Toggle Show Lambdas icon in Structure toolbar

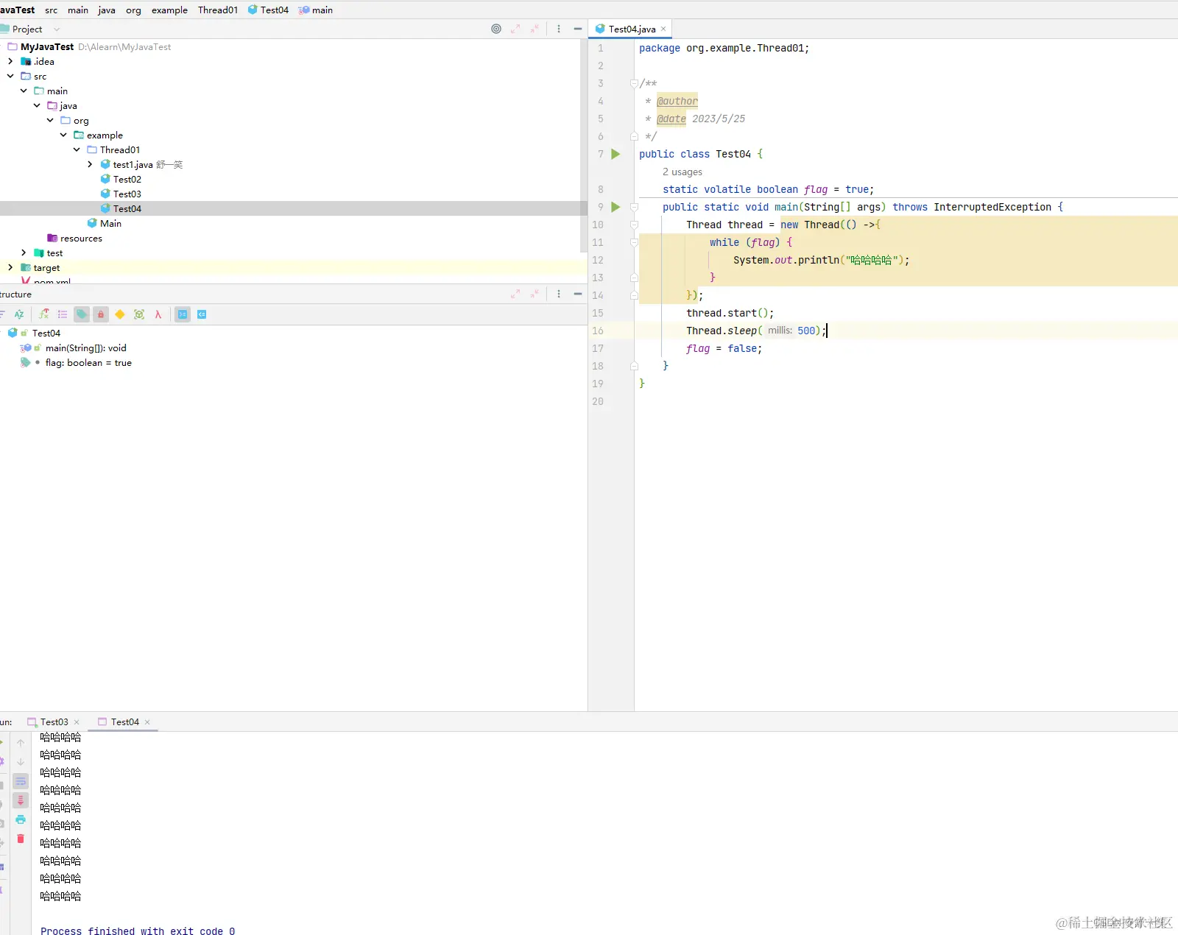(x=158, y=314)
